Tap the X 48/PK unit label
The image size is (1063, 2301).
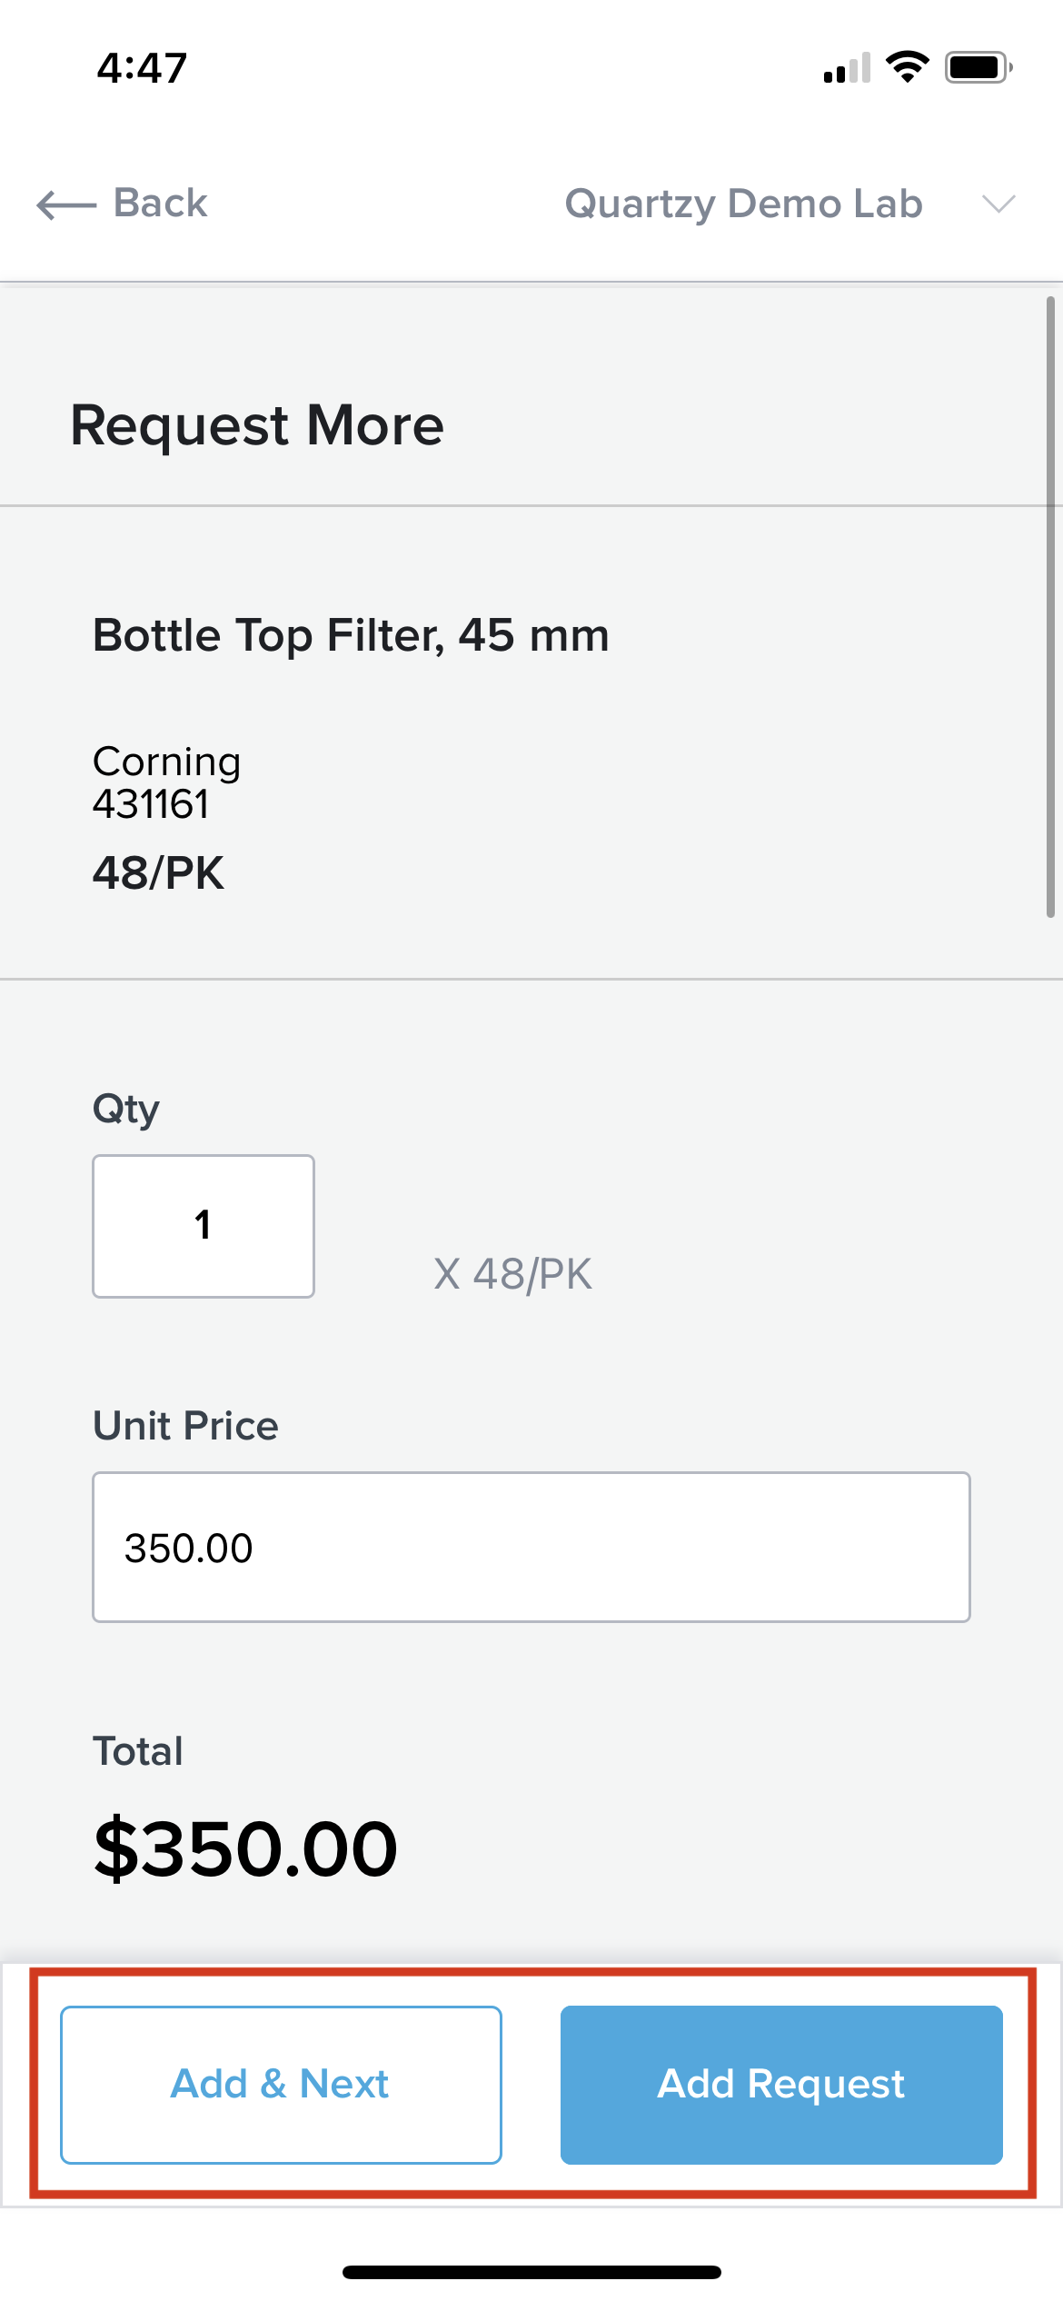pos(513,1274)
